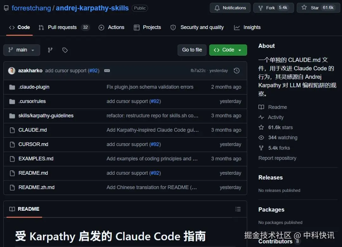Open the CURSOR.md file
This screenshot has width=342, height=247.
point(33,144)
